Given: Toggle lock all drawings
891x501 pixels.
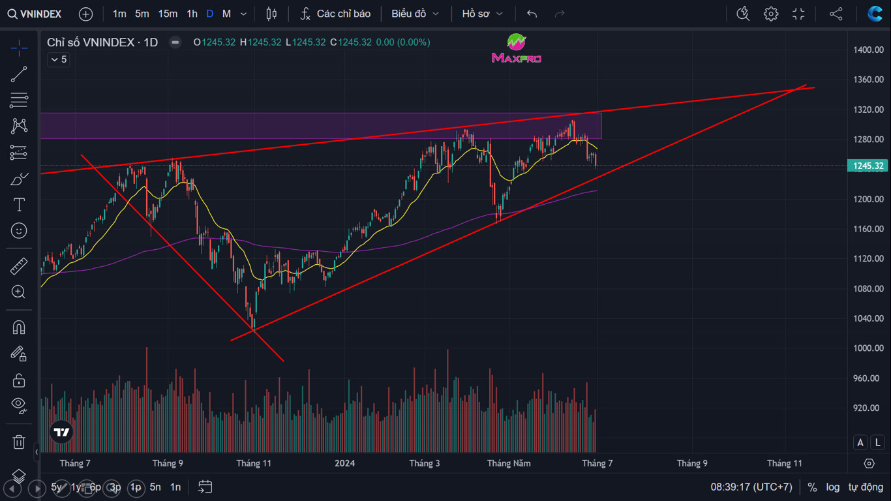Looking at the screenshot, I should 19,380.
